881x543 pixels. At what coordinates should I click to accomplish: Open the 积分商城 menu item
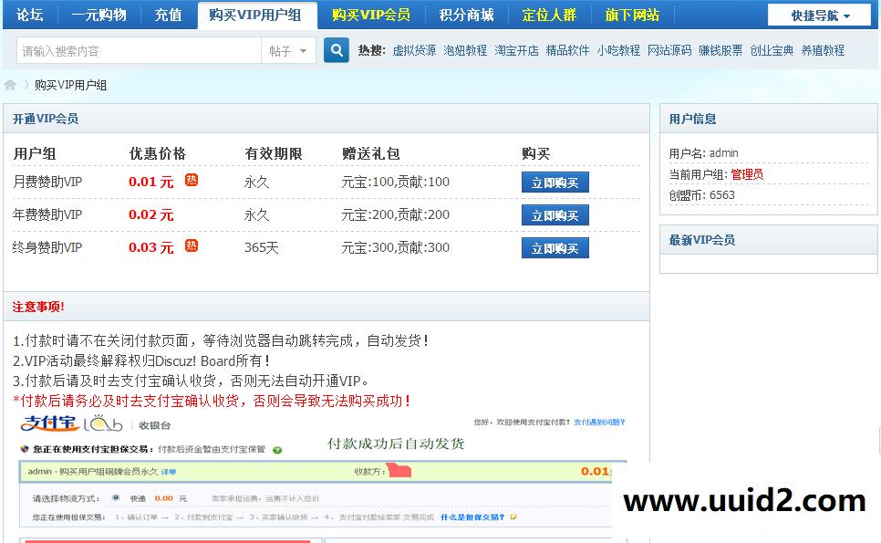point(466,15)
